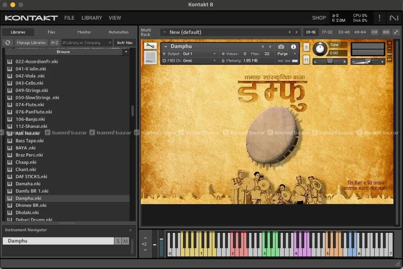Select rack page 33-48

coord(344,32)
